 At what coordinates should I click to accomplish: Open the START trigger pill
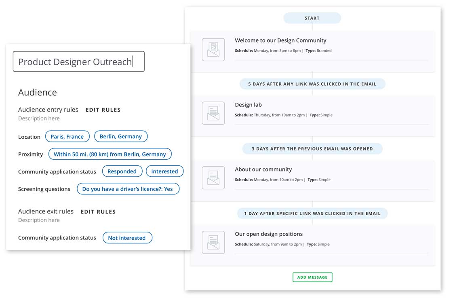click(x=312, y=18)
